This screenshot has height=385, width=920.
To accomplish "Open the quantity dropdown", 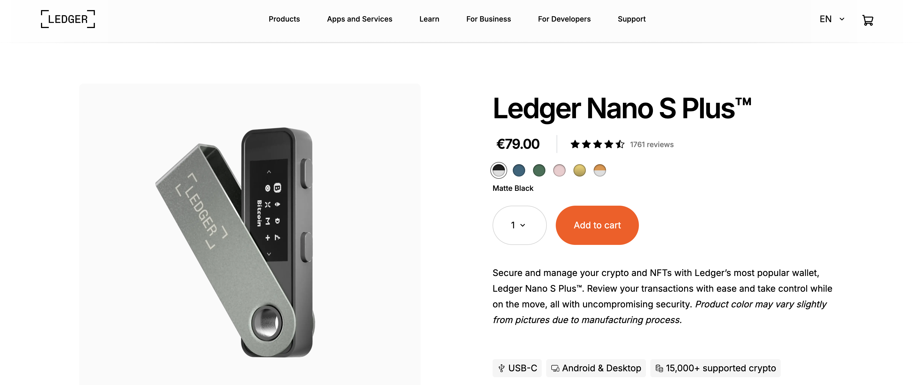I will [519, 225].
